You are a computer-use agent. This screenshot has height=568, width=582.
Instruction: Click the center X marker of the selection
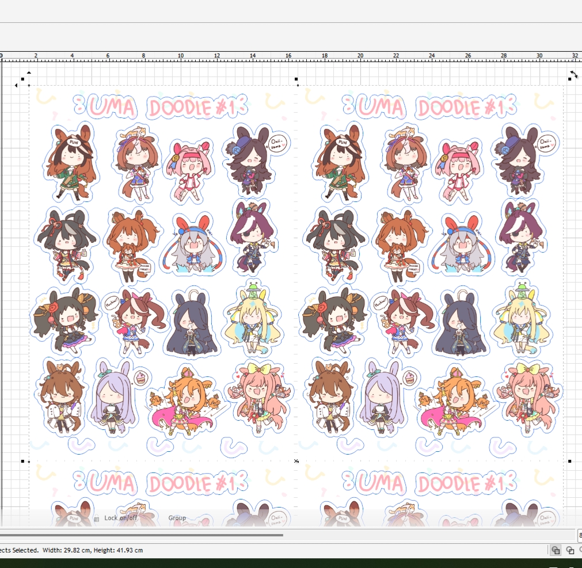click(296, 461)
